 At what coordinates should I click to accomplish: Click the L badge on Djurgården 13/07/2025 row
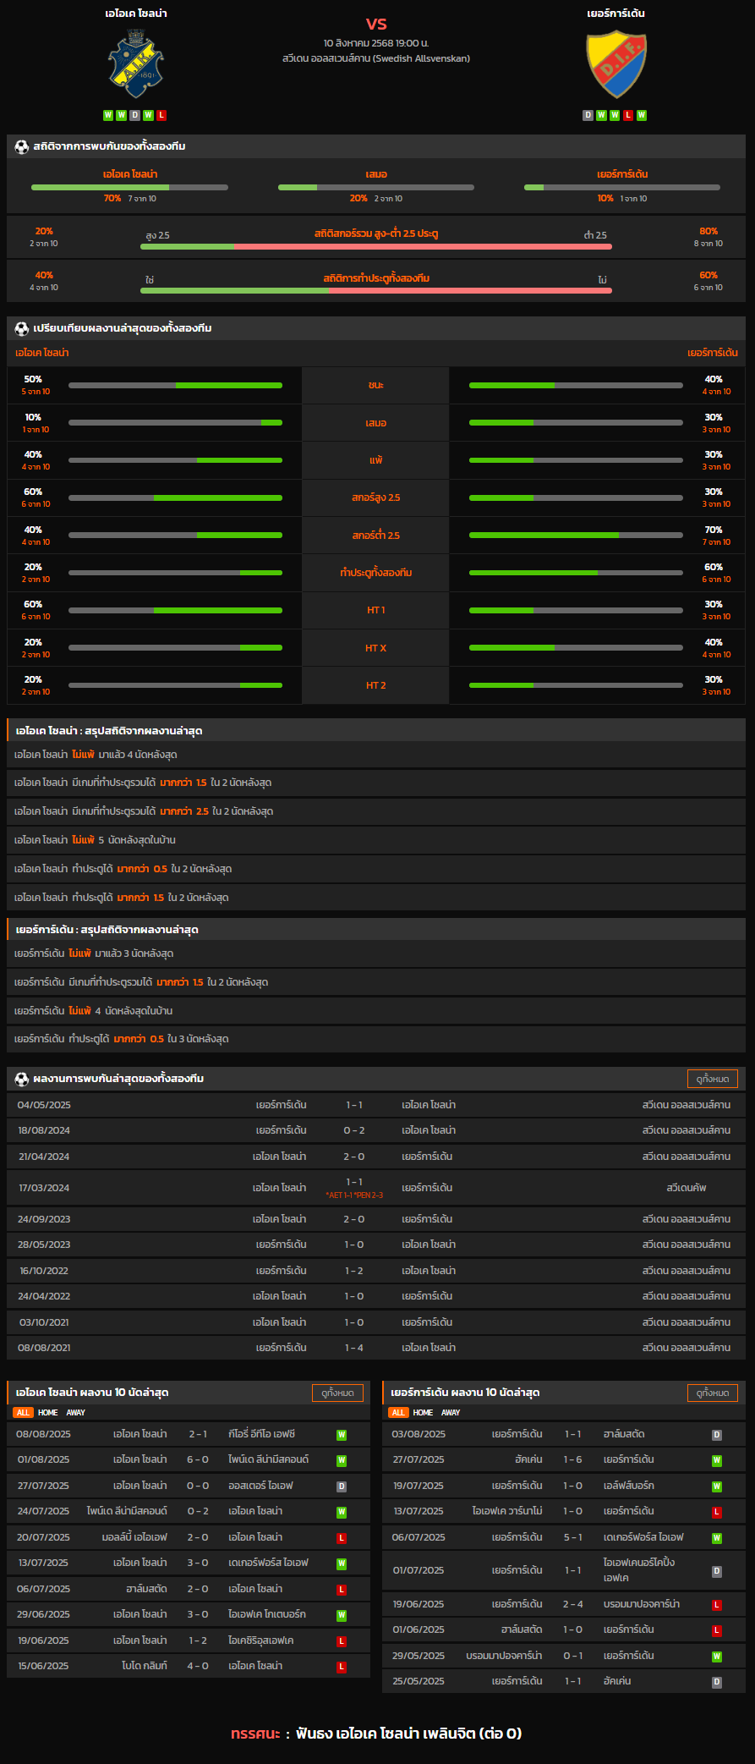coord(717,1512)
